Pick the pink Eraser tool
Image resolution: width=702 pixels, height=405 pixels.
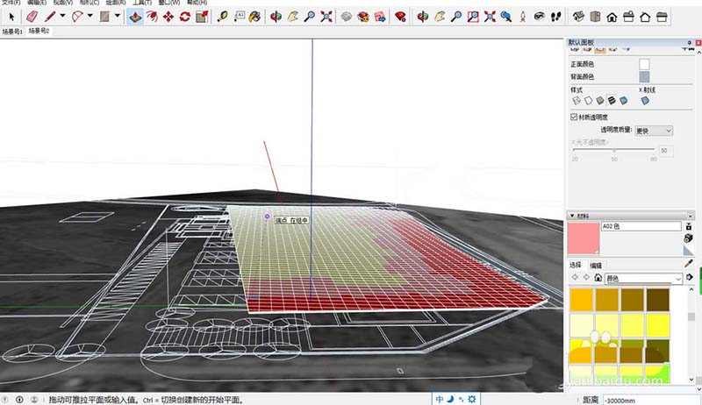[x=32, y=17]
